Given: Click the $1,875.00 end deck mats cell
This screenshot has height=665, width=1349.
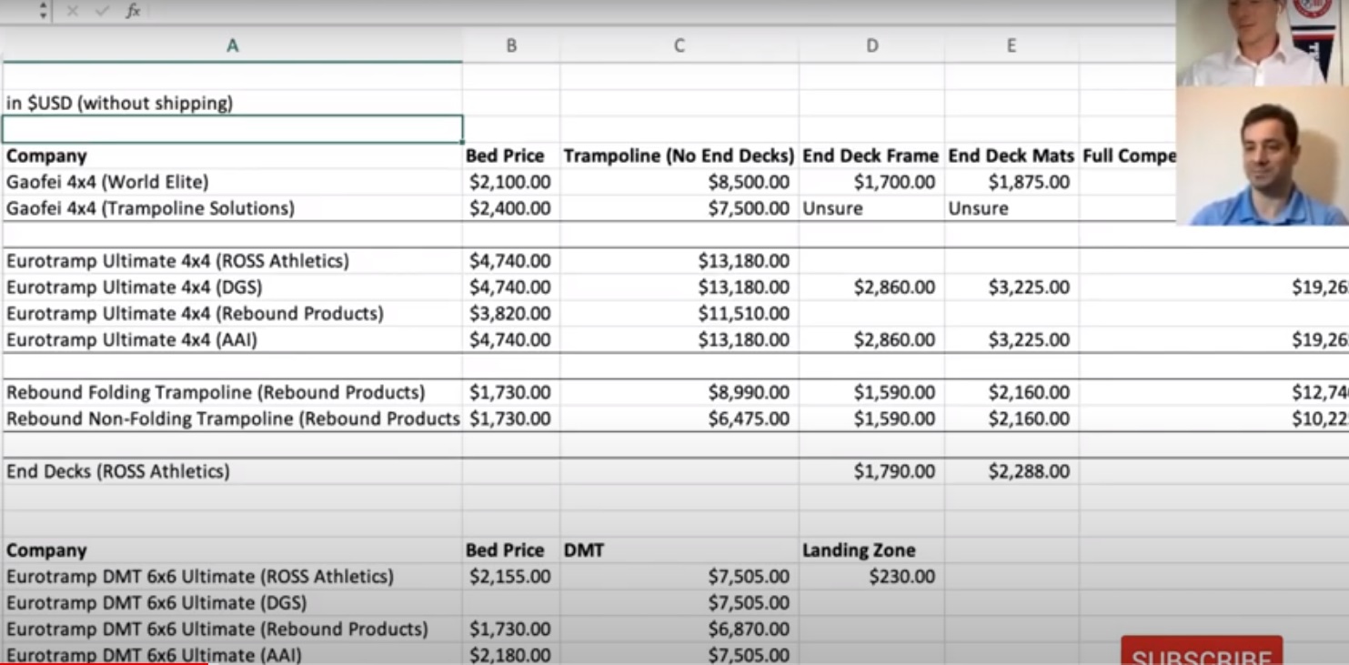Looking at the screenshot, I should point(1012,182).
